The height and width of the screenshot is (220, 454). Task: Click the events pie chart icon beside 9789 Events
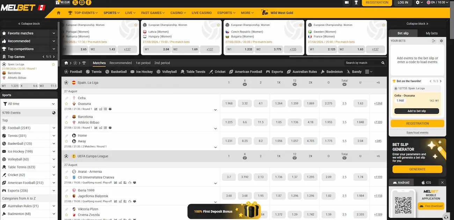pyautogui.click(x=54, y=113)
